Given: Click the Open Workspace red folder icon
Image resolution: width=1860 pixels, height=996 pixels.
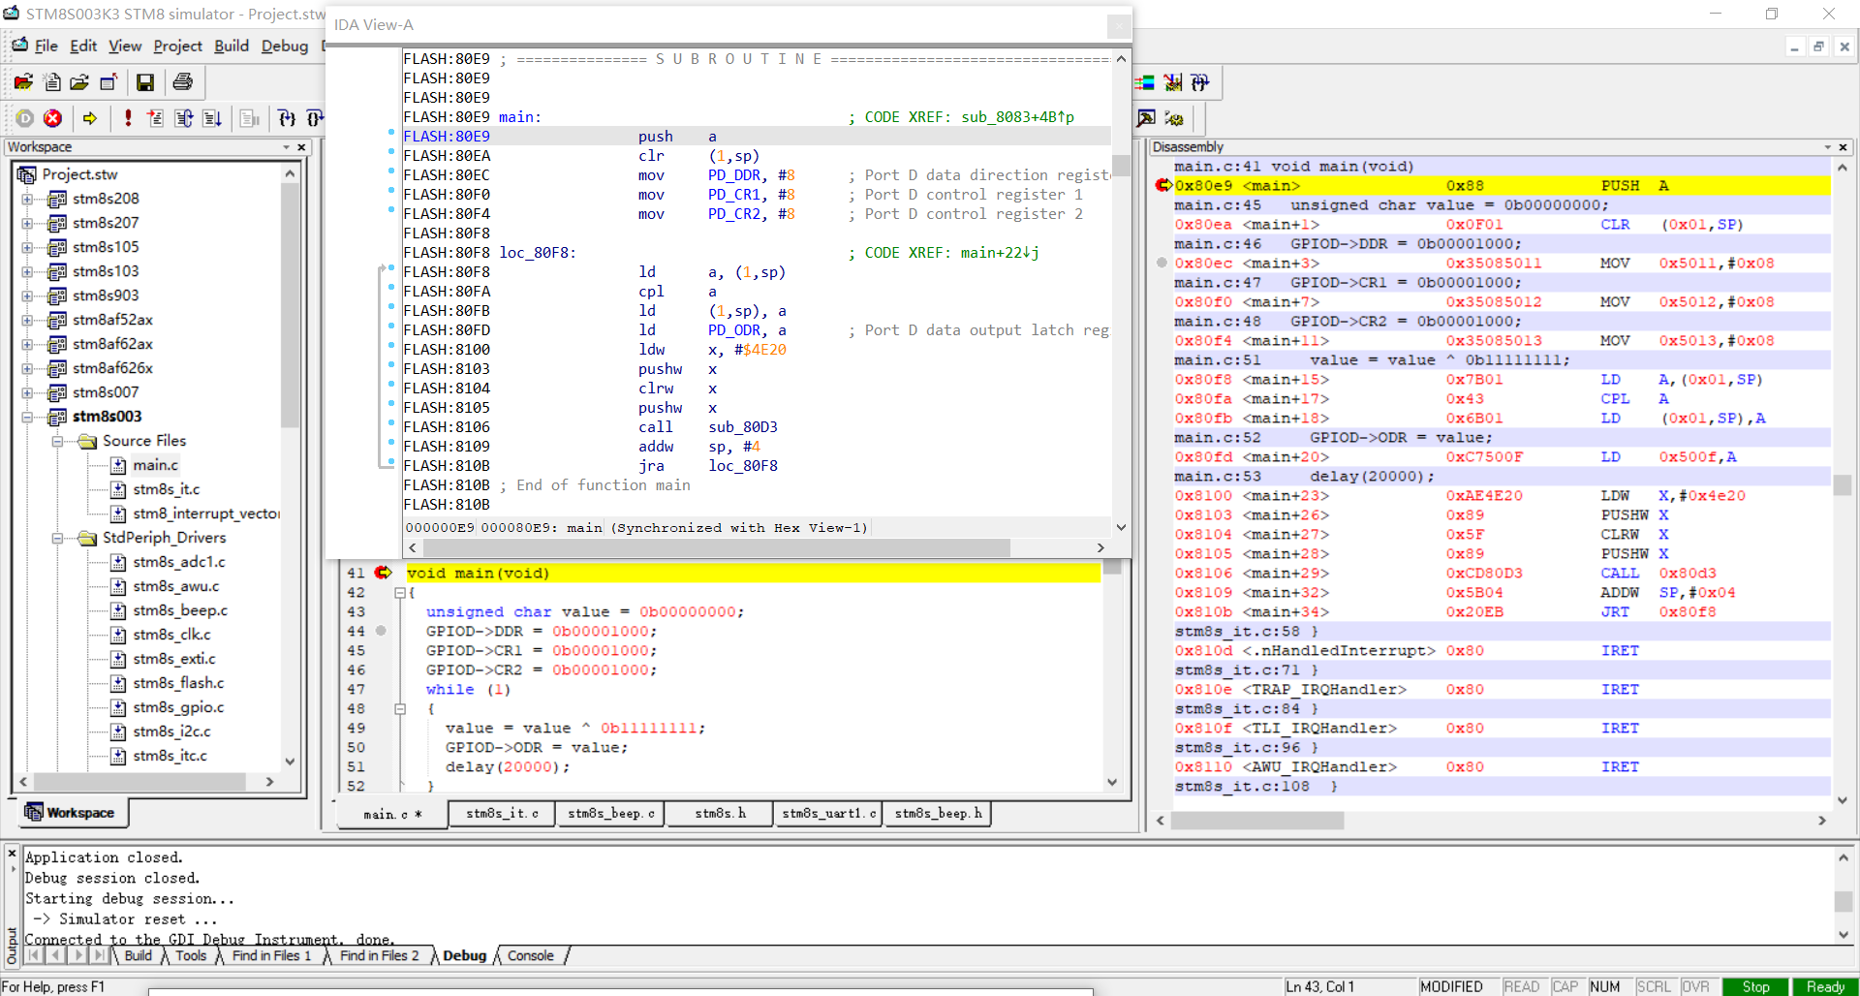Looking at the screenshot, I should 23,83.
